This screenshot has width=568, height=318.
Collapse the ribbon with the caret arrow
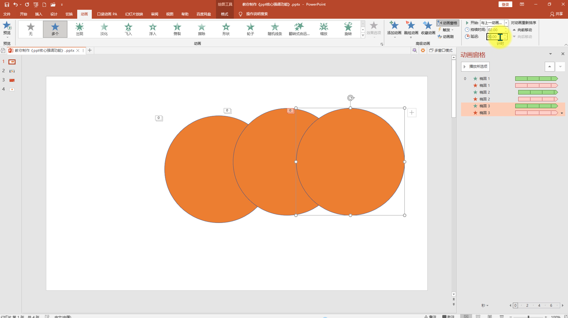(x=566, y=44)
